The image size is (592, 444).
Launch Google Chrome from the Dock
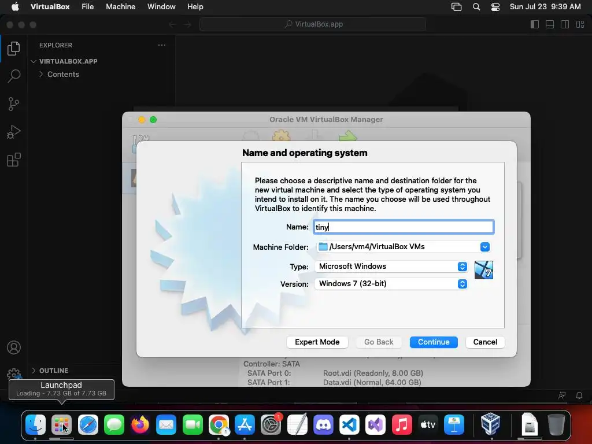tap(219, 425)
